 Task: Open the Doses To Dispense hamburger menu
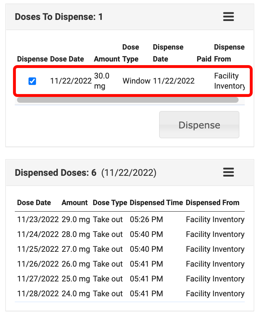(228, 17)
